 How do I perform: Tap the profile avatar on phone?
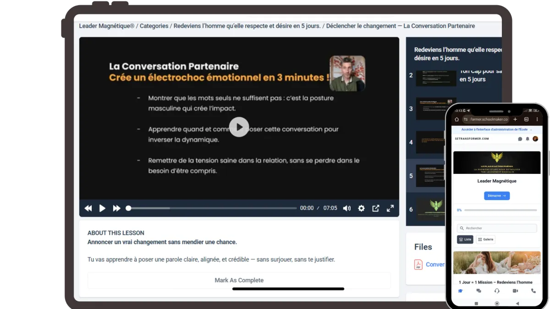point(535,139)
